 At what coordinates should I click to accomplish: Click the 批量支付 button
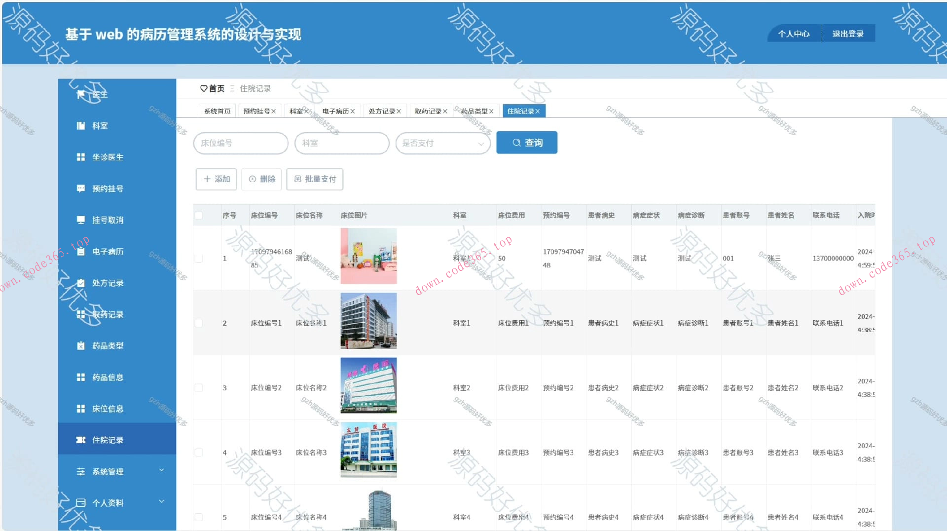point(315,179)
